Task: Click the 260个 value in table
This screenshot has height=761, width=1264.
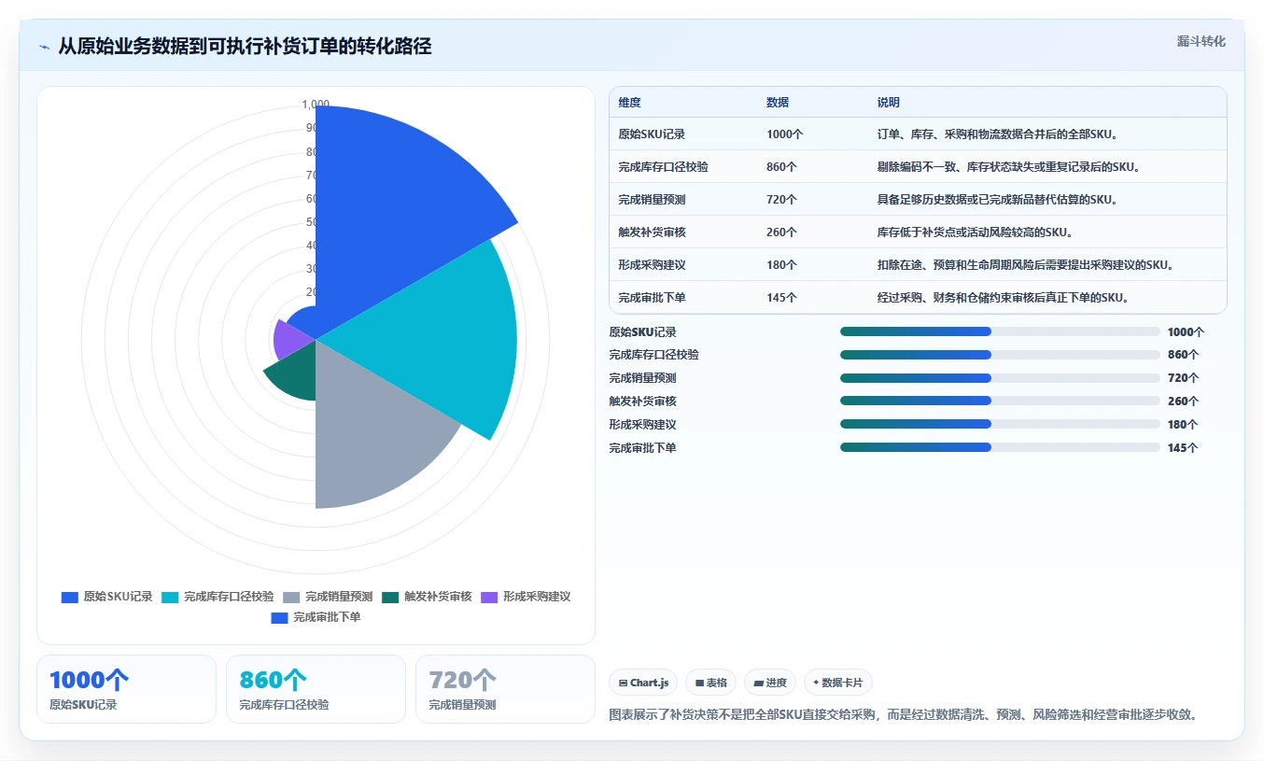Action: tap(781, 233)
